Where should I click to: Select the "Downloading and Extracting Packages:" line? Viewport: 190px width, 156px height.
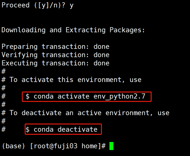pos(73,30)
